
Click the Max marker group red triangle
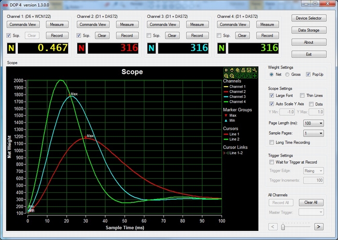pyautogui.click(x=226, y=116)
